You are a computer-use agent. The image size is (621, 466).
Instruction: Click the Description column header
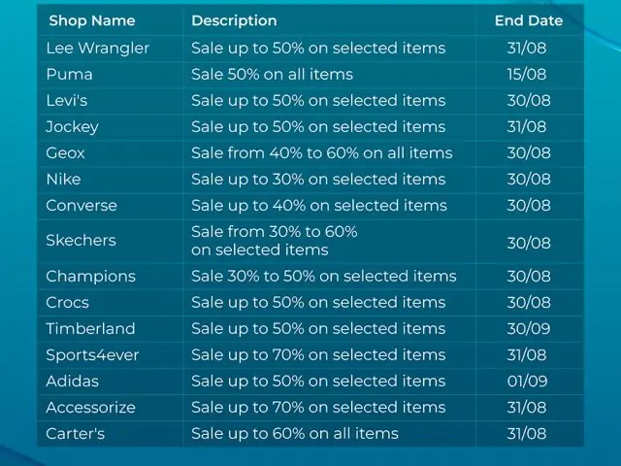coord(234,20)
